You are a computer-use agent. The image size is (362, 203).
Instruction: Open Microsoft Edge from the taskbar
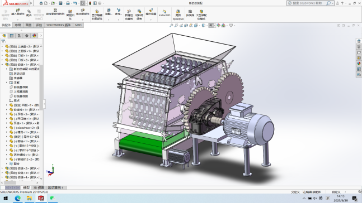pyautogui.click(x=18, y=198)
